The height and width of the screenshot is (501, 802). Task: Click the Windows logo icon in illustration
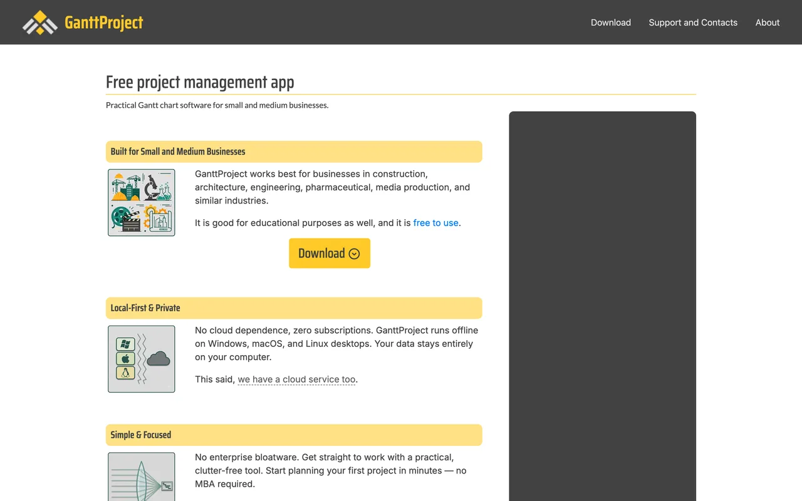(x=125, y=344)
